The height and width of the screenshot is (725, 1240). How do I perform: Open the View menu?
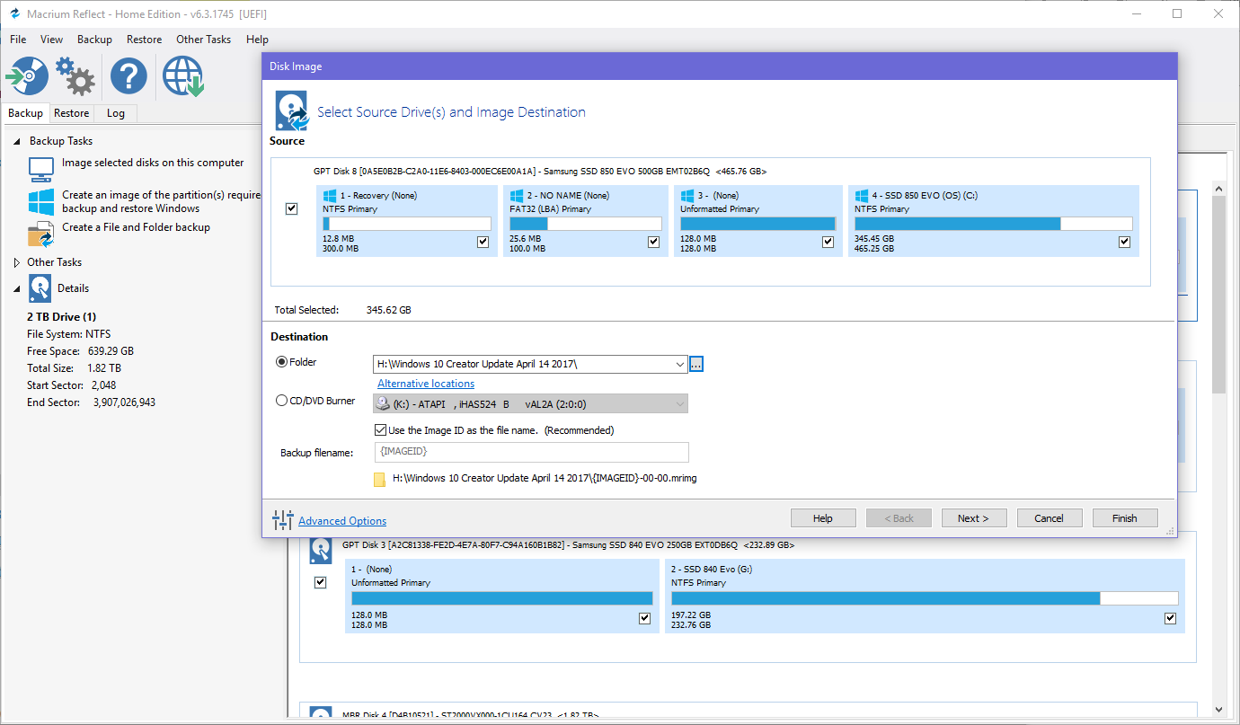point(51,40)
